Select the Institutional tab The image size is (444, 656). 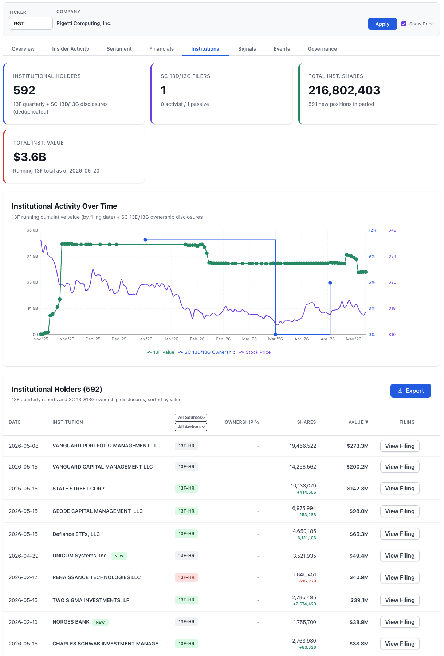tap(206, 49)
